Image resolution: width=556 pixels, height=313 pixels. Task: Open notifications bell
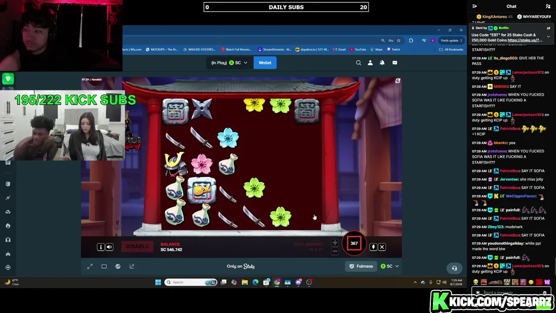pyautogui.click(x=382, y=63)
